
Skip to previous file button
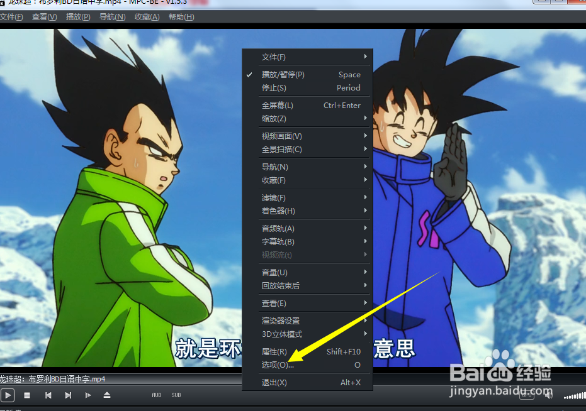[x=48, y=395]
